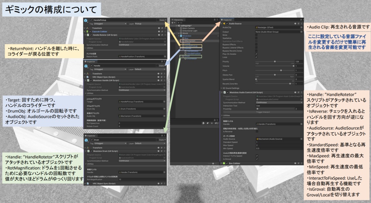Switch to the Hierarchy tab
This screenshot has height=203, width=371.
(178, 20)
